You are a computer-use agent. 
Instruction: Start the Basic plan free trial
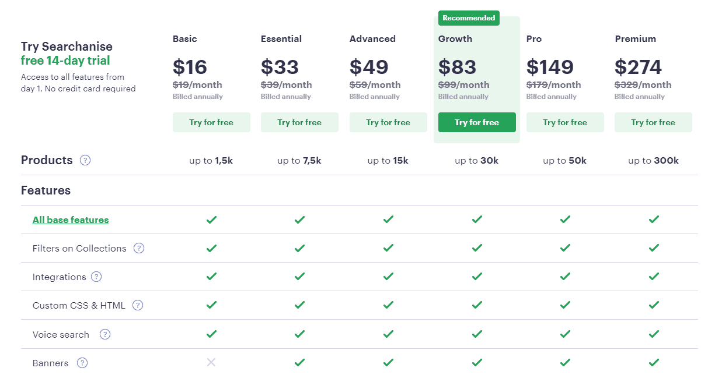pyautogui.click(x=211, y=122)
